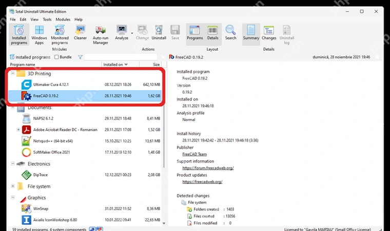
Task: Click the Folders created 1403 entry
Action: [x=210, y=209]
